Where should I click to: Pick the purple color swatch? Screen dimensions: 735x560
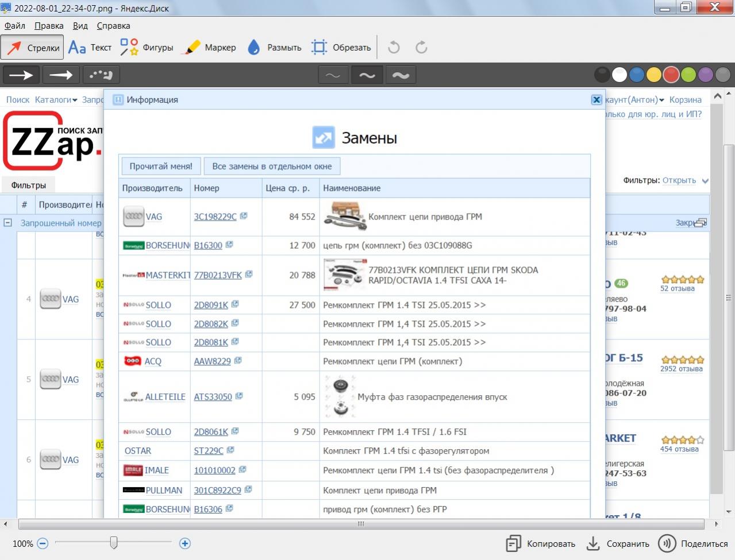(x=706, y=75)
